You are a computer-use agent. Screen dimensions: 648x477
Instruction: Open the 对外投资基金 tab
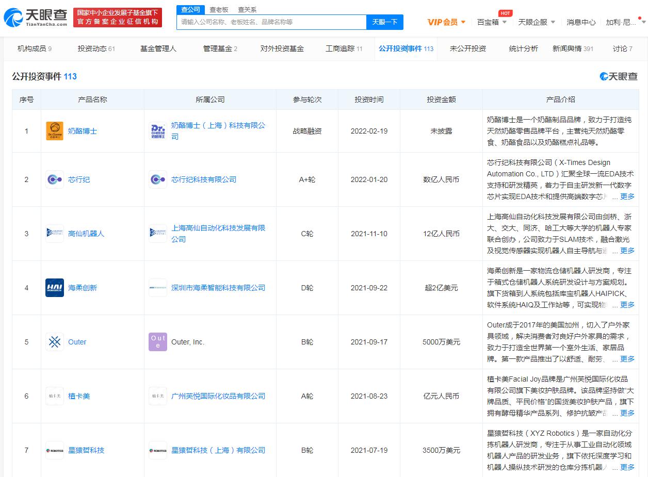tap(282, 48)
